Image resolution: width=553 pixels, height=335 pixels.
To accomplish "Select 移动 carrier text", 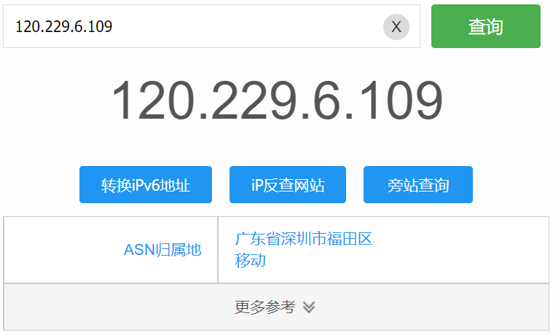I will click(x=251, y=260).
